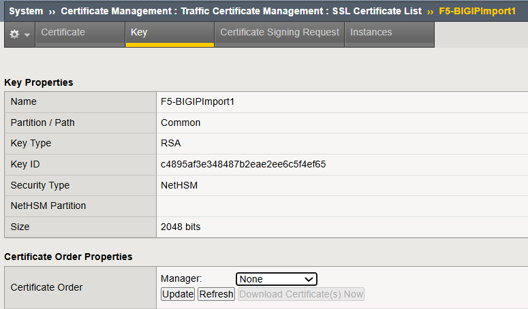Click the Key Type row label
The image size is (528, 309).
tap(31, 143)
